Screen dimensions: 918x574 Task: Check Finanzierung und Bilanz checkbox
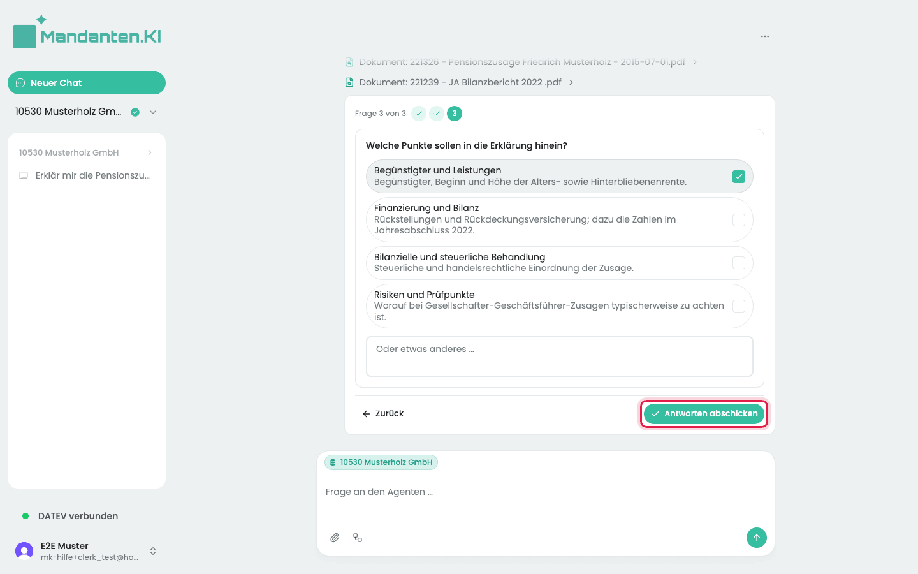[x=739, y=220]
